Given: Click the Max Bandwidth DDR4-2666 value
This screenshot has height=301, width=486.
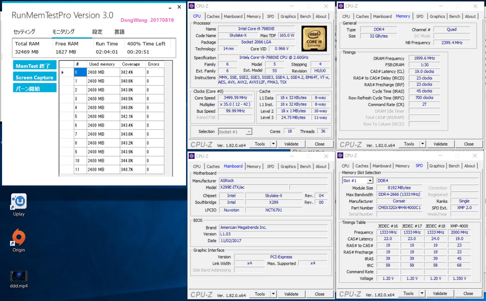Looking at the screenshot, I should [399, 194].
